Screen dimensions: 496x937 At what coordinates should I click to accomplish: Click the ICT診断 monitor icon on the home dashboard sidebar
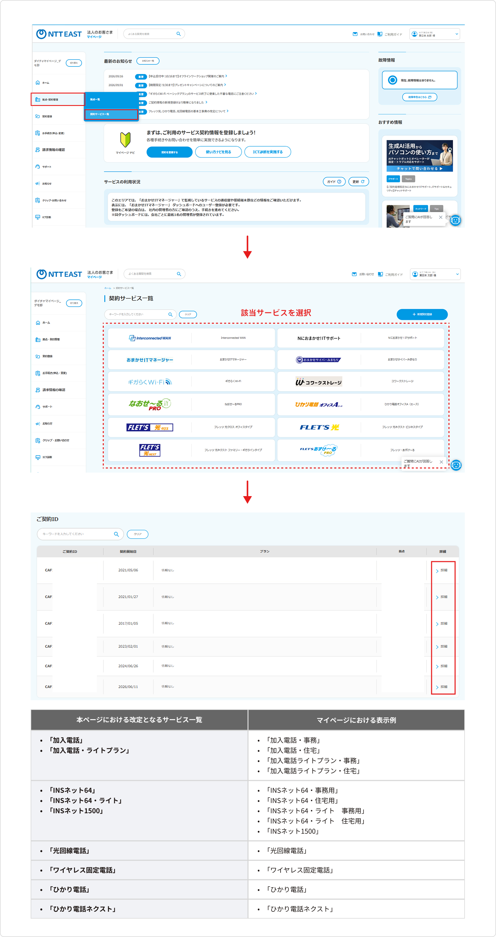pos(37,217)
